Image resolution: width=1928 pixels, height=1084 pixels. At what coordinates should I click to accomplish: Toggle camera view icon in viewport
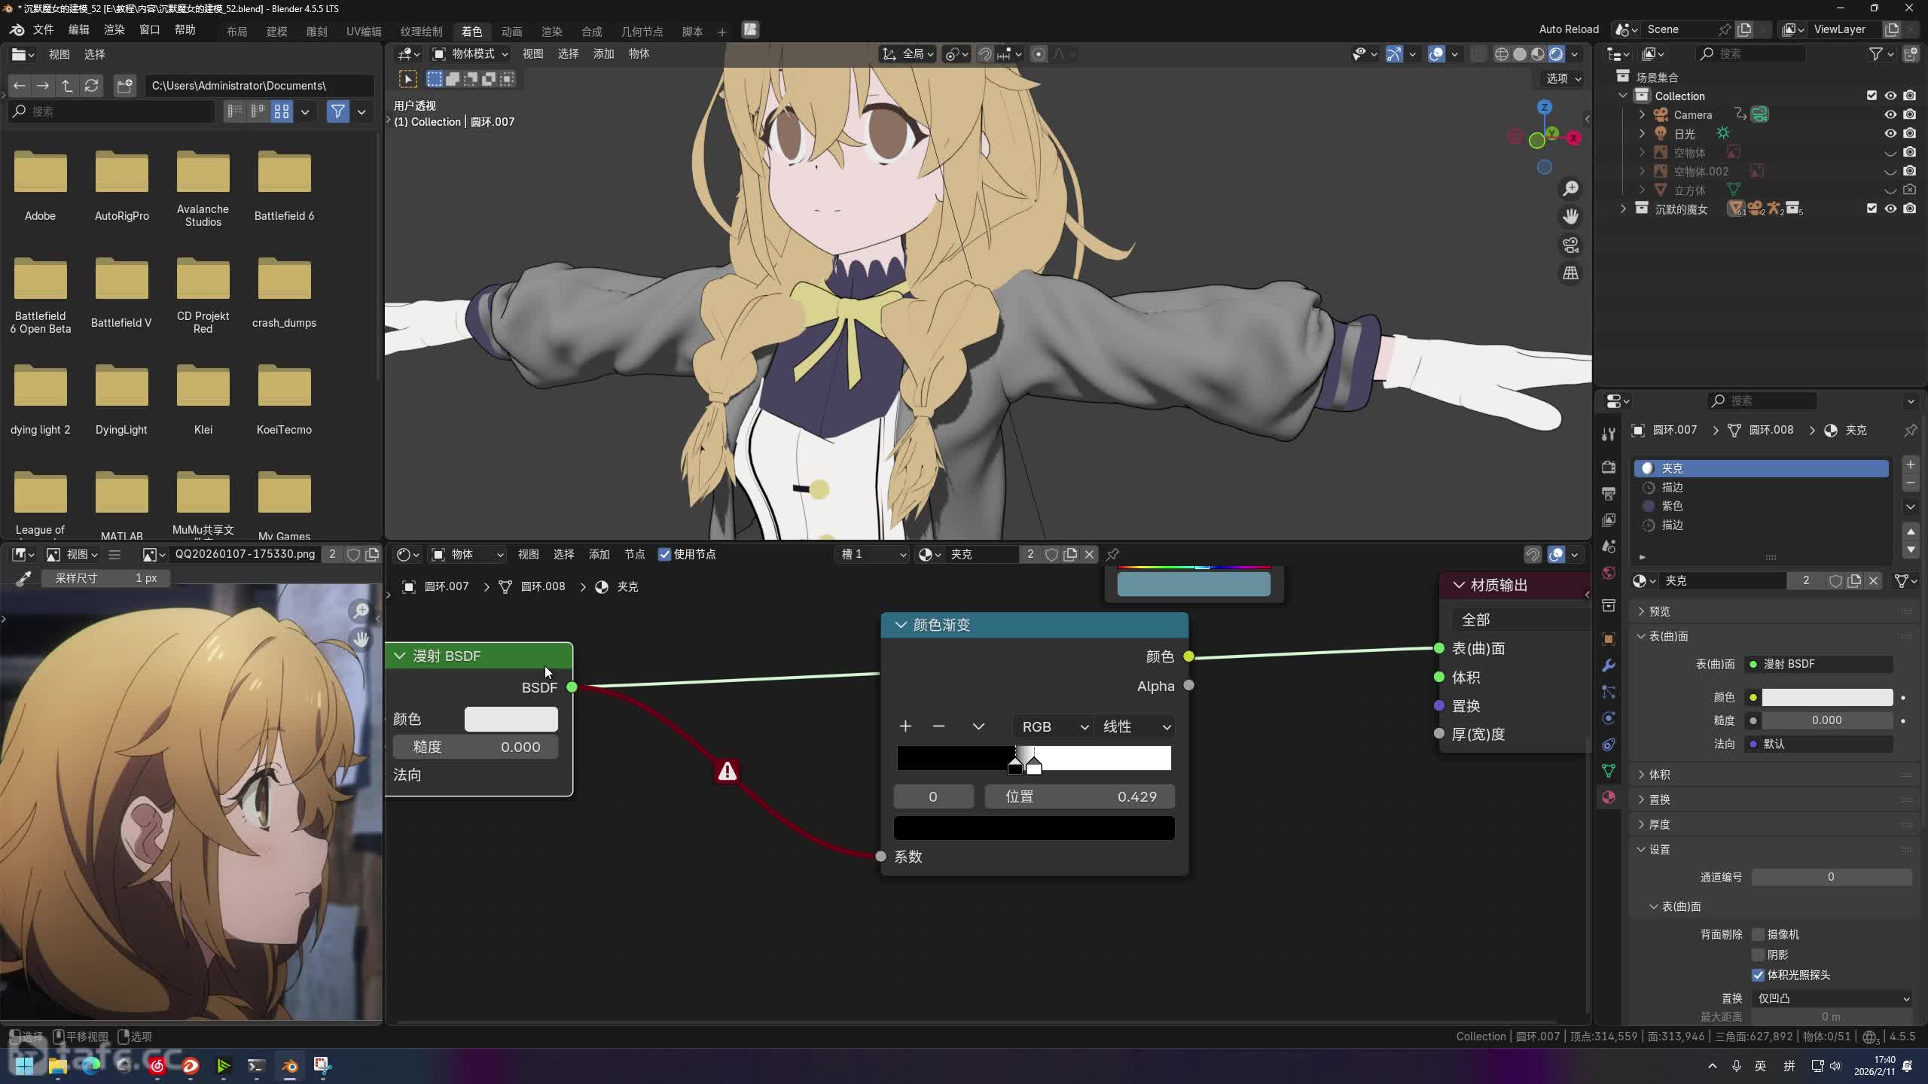pyautogui.click(x=1570, y=245)
